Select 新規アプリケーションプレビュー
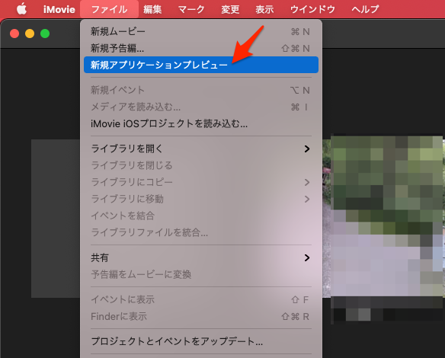 [x=201, y=65]
